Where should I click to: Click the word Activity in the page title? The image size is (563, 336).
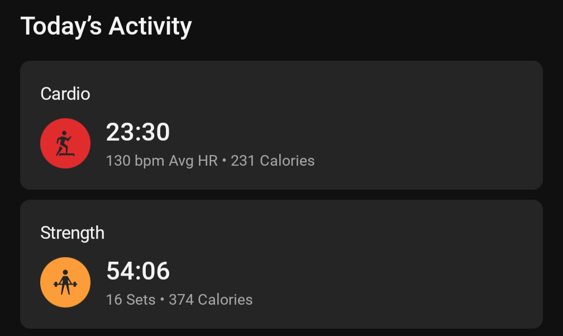(x=150, y=27)
